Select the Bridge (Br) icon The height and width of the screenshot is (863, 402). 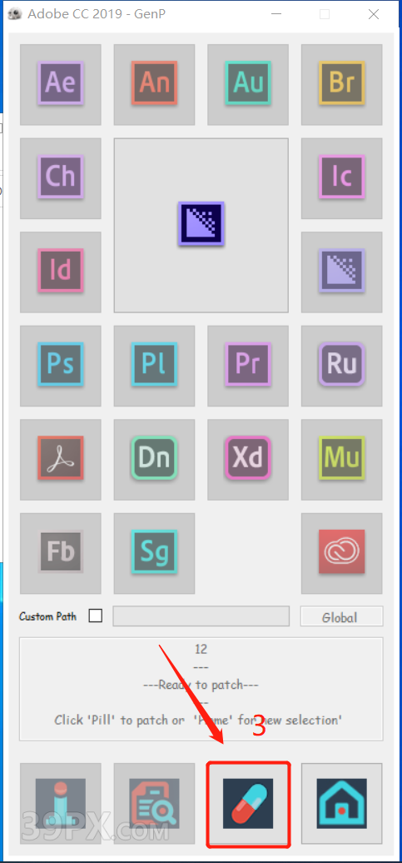[x=341, y=84]
